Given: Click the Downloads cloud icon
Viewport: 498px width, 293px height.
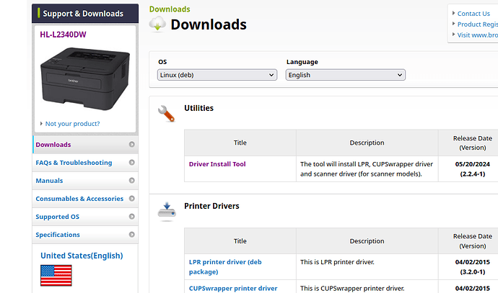Looking at the screenshot, I should tap(157, 24).
